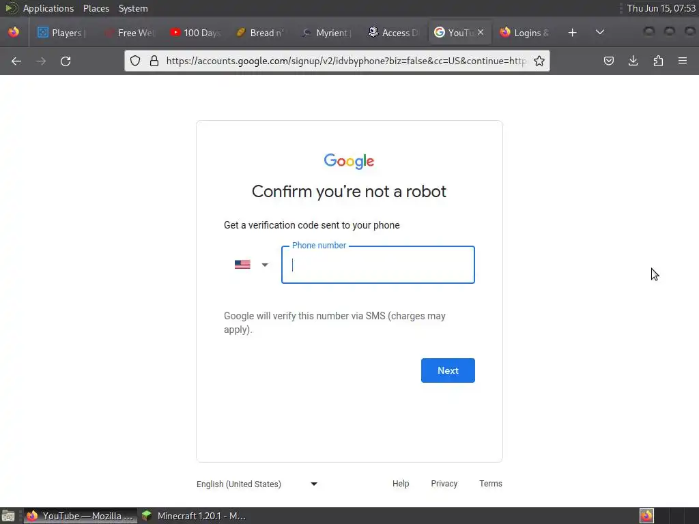
Task: Click the distro logo in top panel
Action: point(11,8)
